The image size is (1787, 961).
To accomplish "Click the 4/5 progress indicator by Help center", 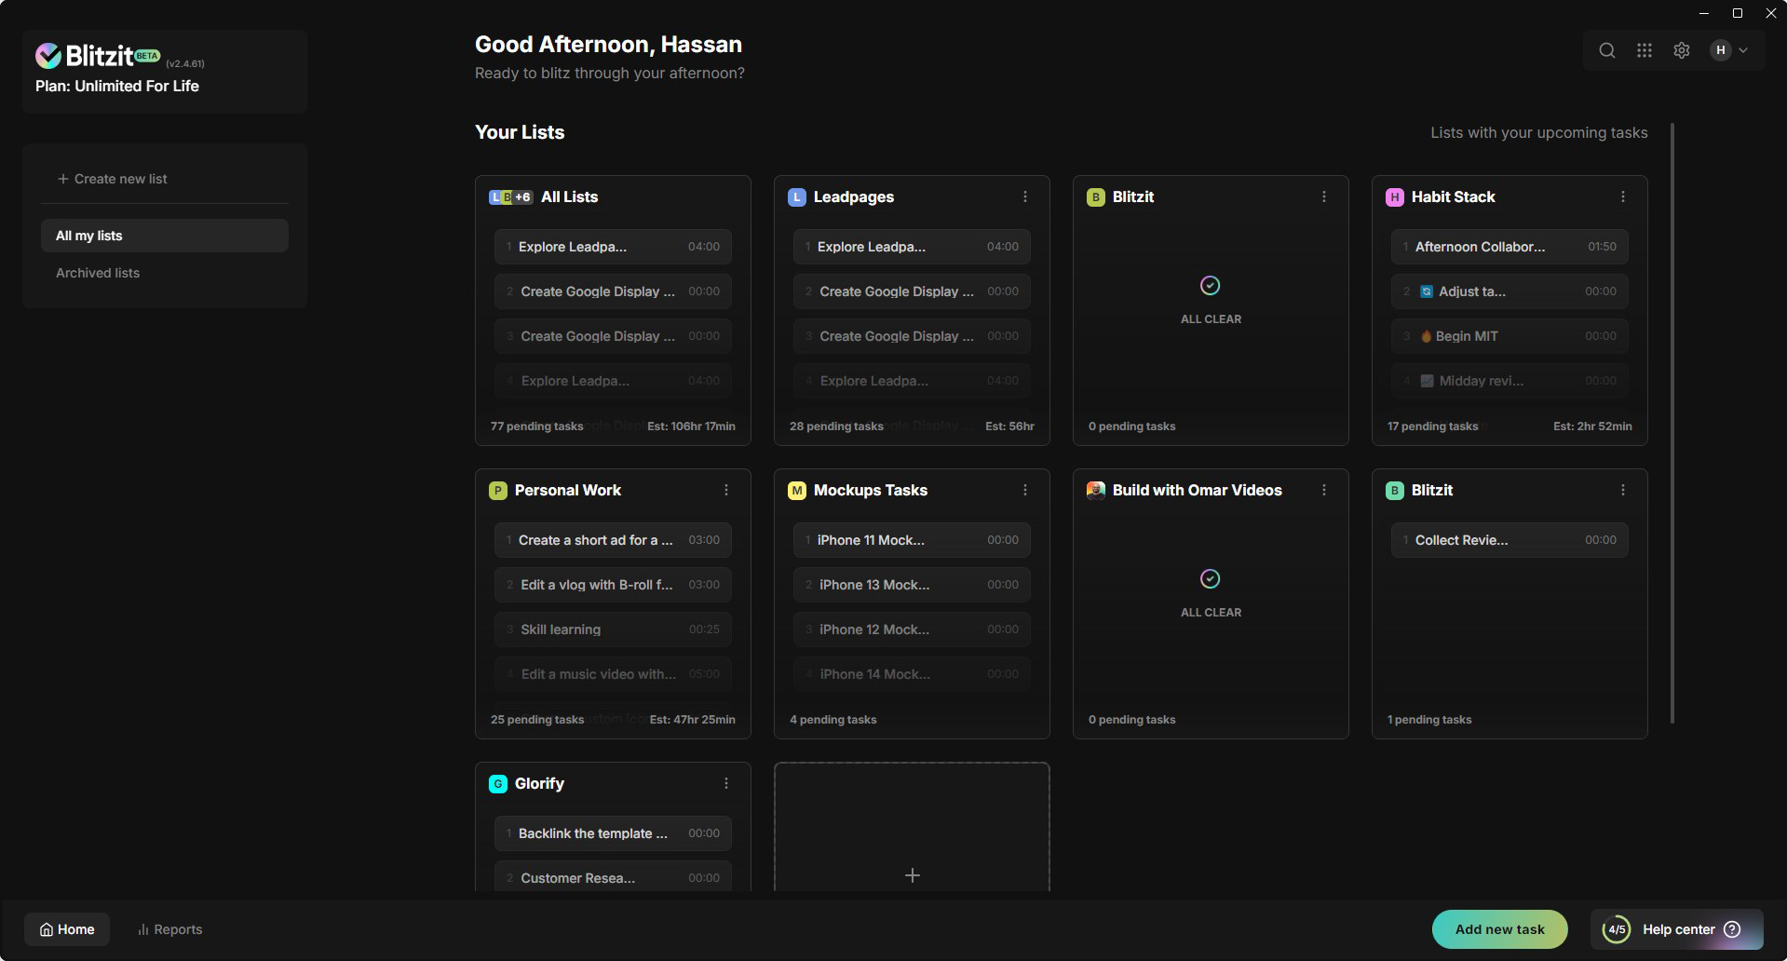I will click(x=1618, y=928).
